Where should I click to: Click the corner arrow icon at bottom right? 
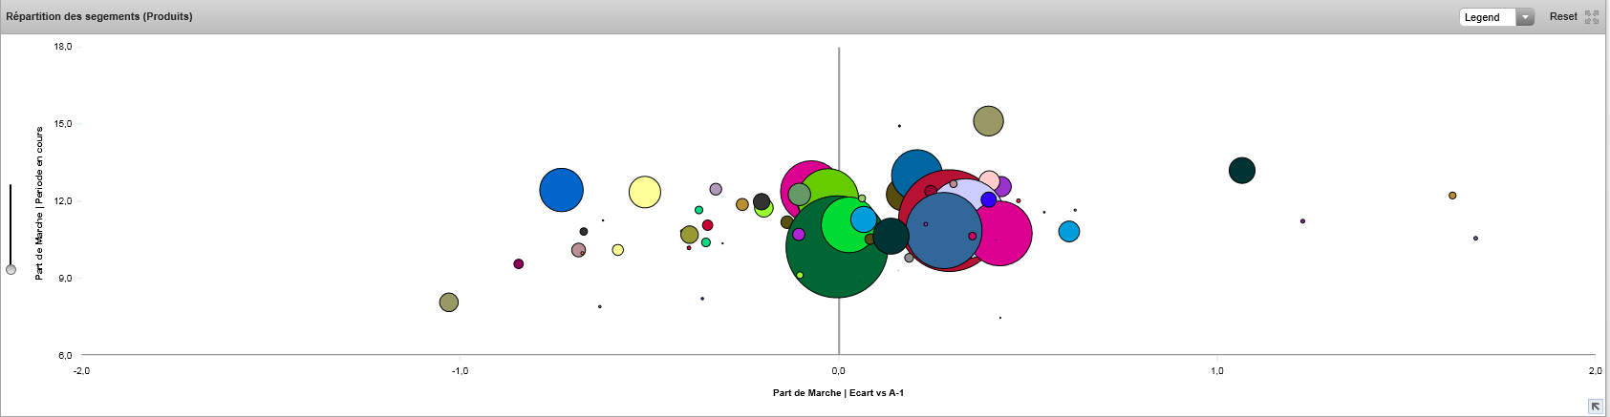tap(1596, 407)
